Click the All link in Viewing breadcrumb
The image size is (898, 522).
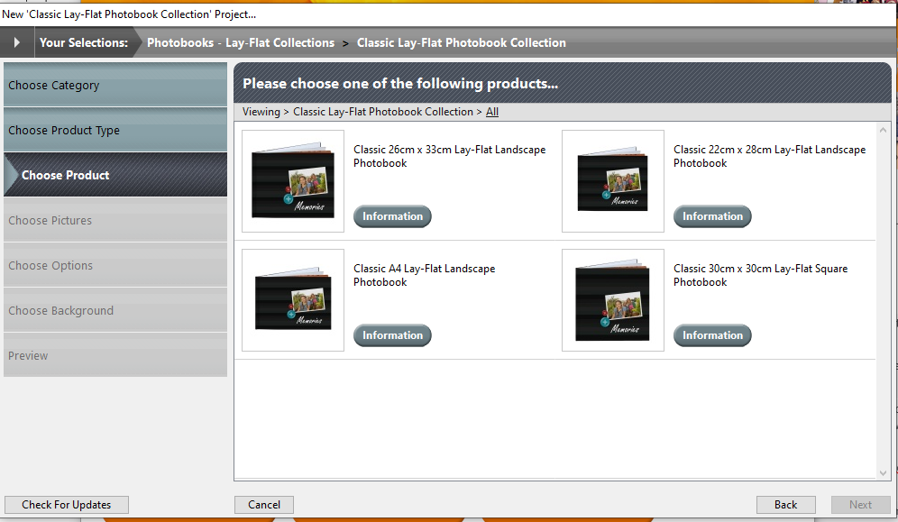(x=492, y=112)
